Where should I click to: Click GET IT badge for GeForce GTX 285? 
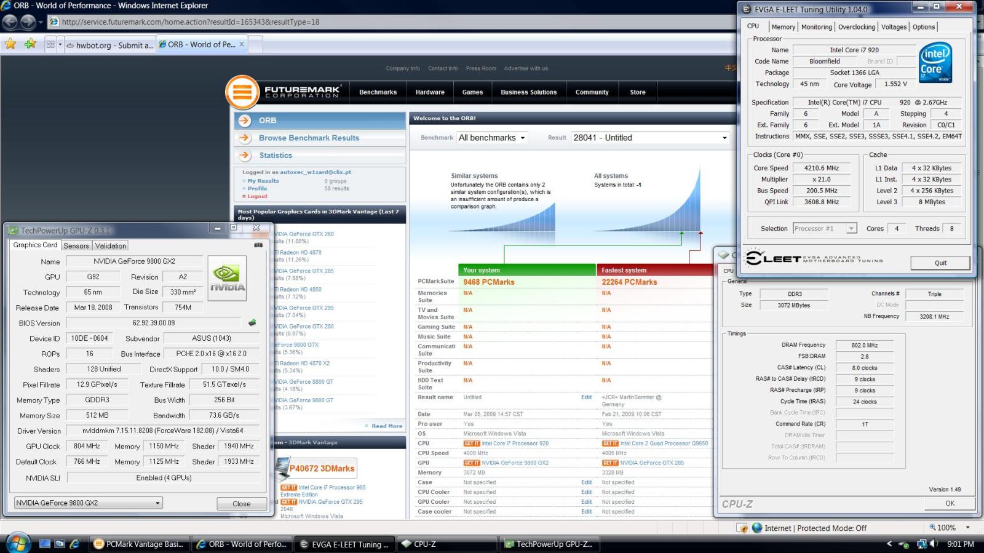click(x=610, y=463)
